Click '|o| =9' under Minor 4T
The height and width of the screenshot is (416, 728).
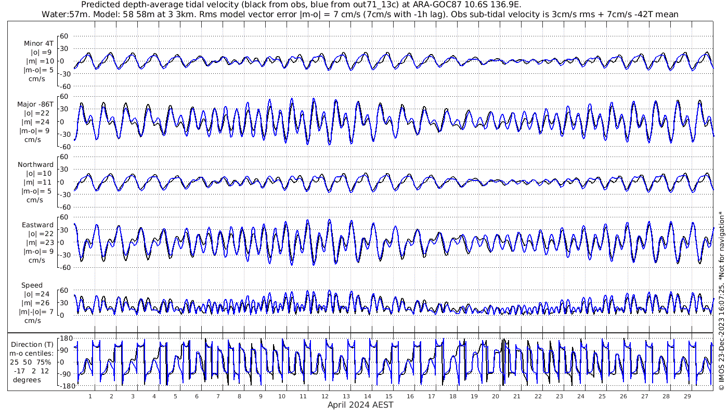[41, 53]
